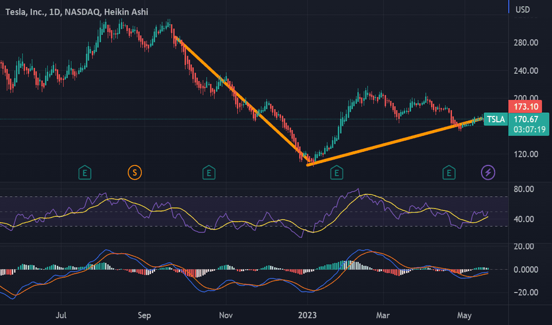Click the orange split 'S' marker
552x325 pixels.
tap(134, 173)
